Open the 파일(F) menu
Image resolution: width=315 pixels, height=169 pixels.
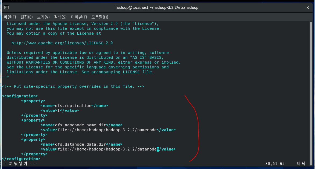click(10, 17)
